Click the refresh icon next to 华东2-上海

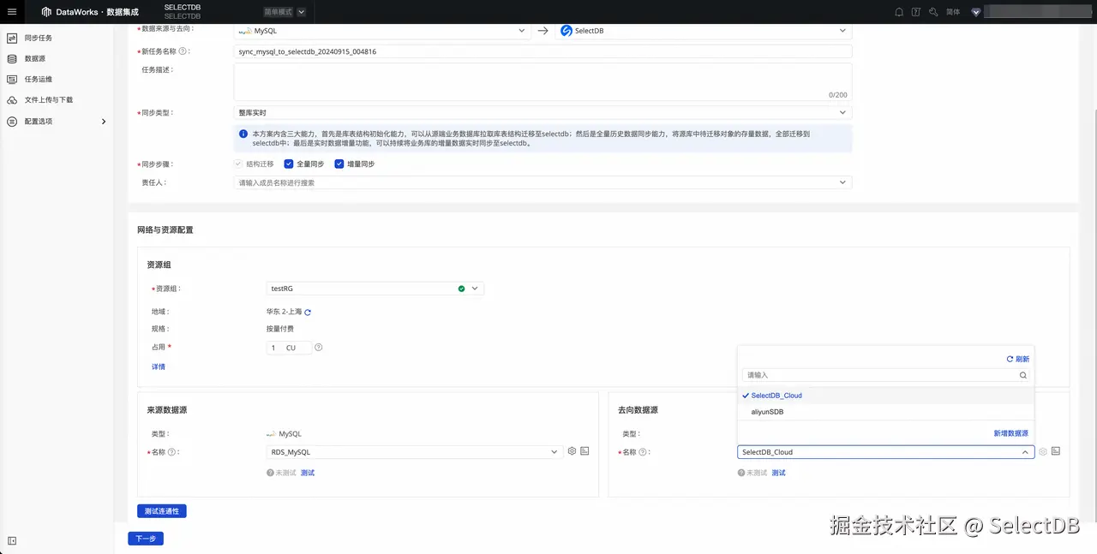point(308,312)
